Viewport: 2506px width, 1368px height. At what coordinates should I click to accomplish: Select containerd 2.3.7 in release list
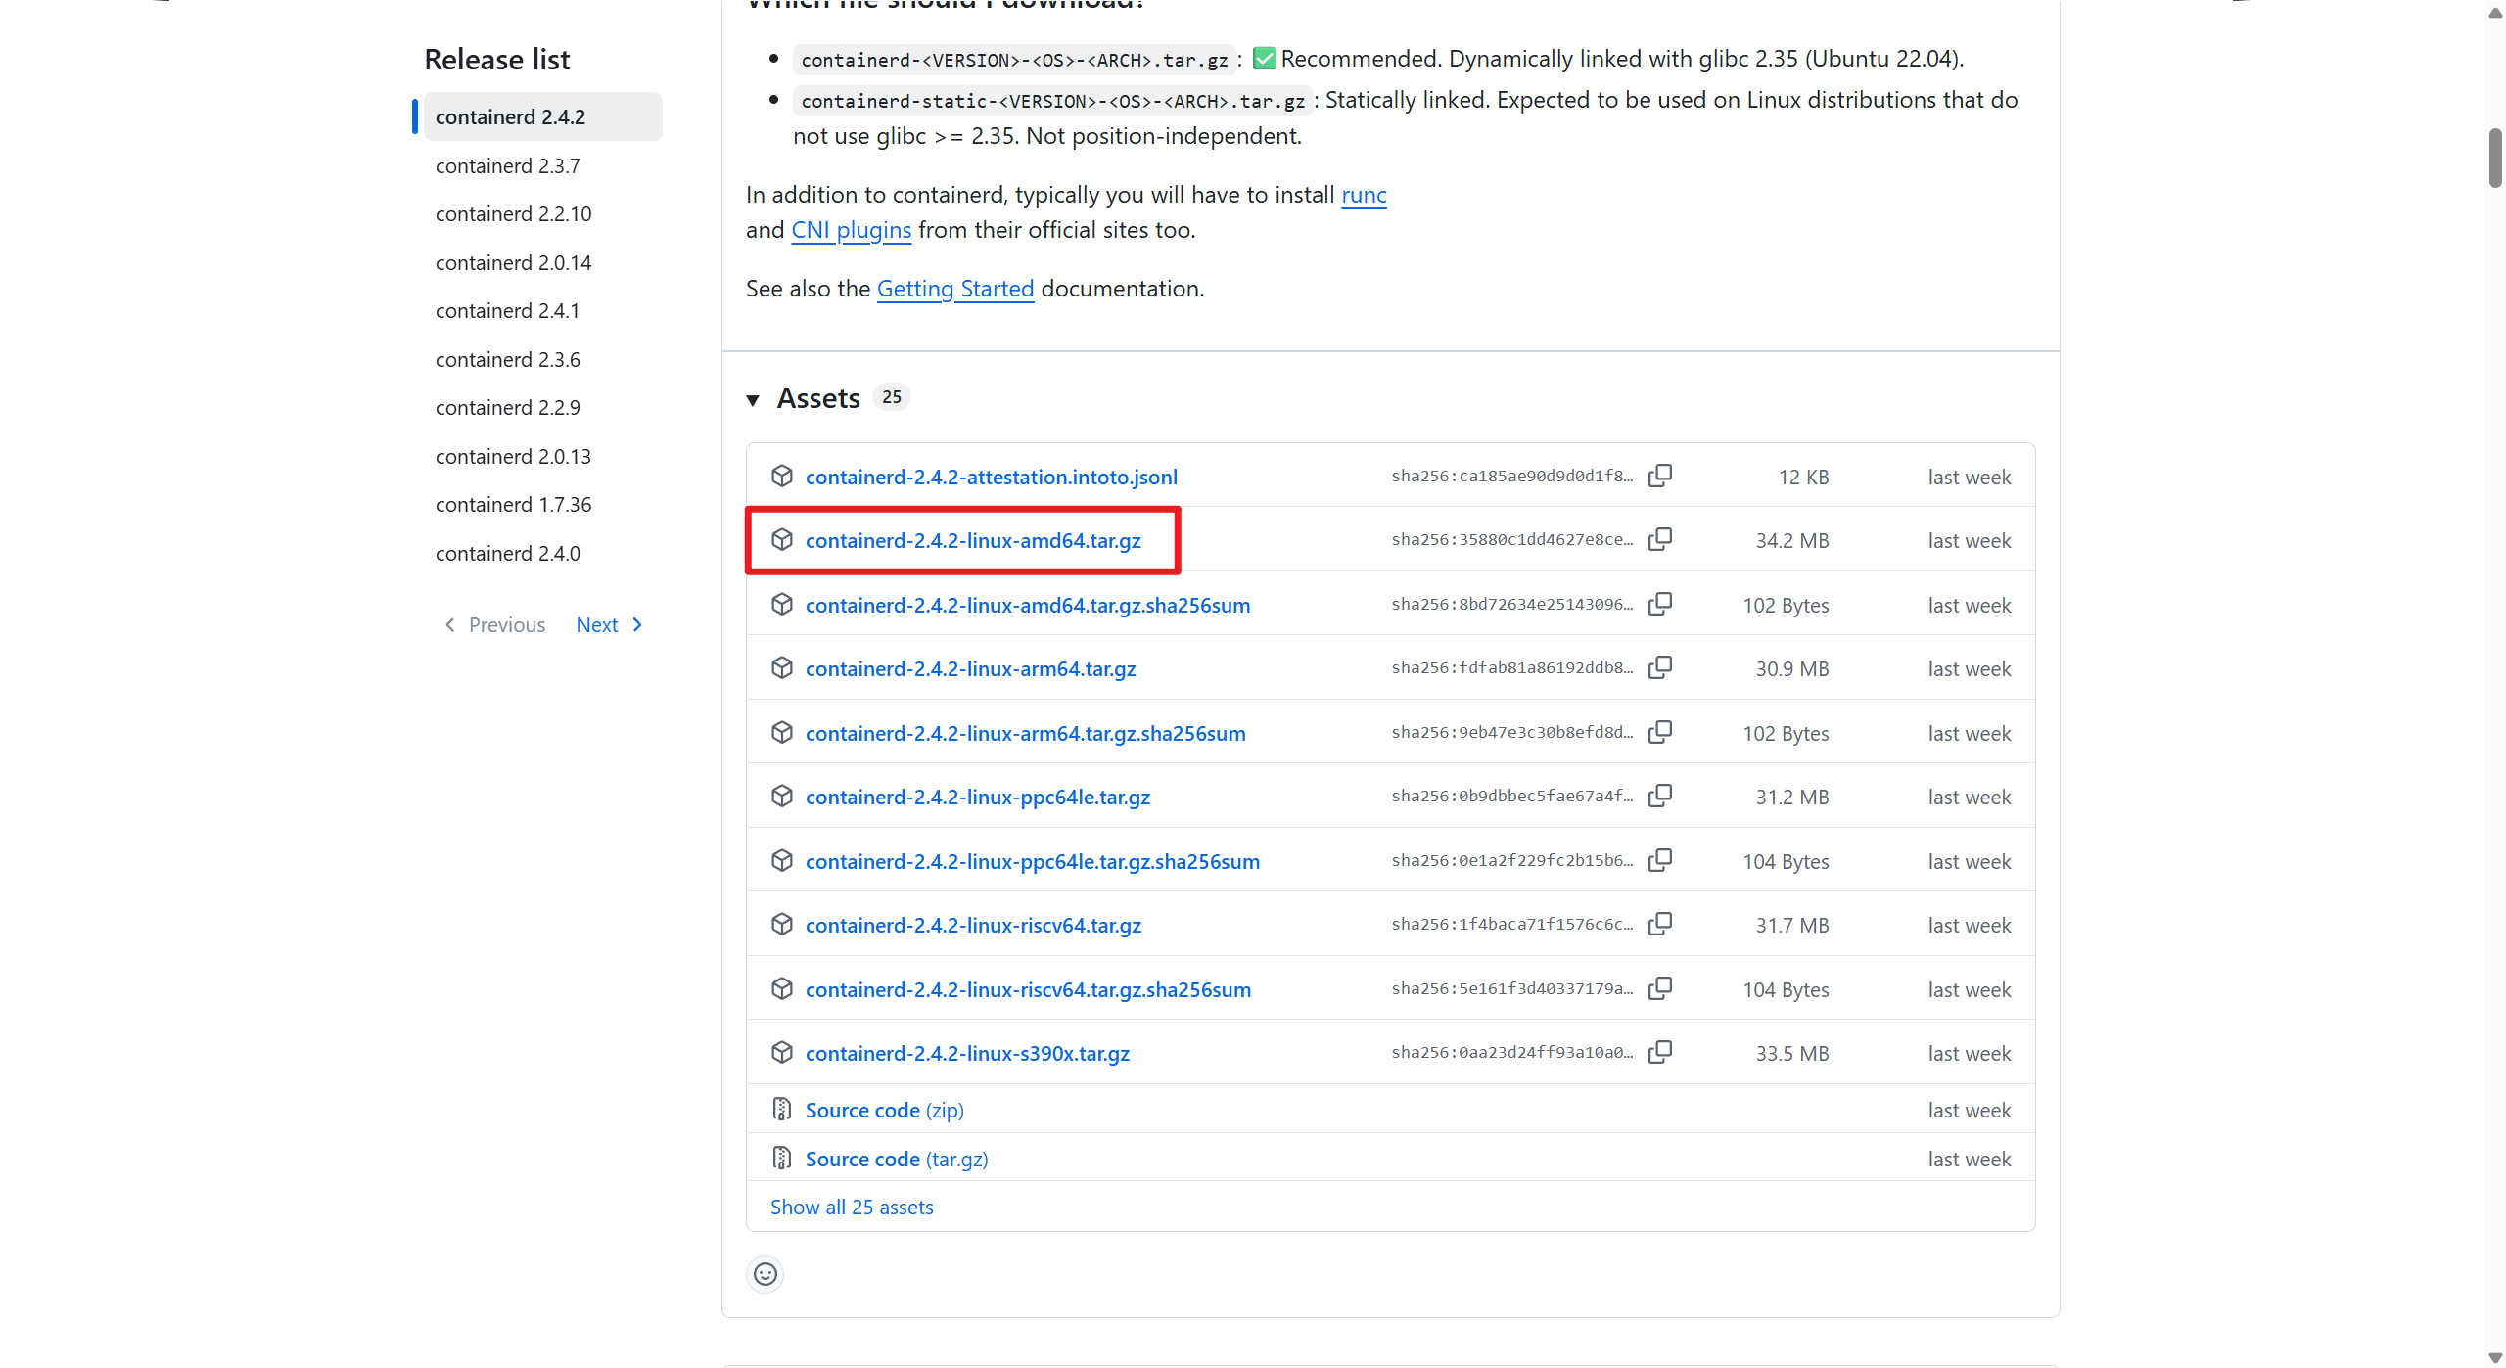tap(507, 165)
